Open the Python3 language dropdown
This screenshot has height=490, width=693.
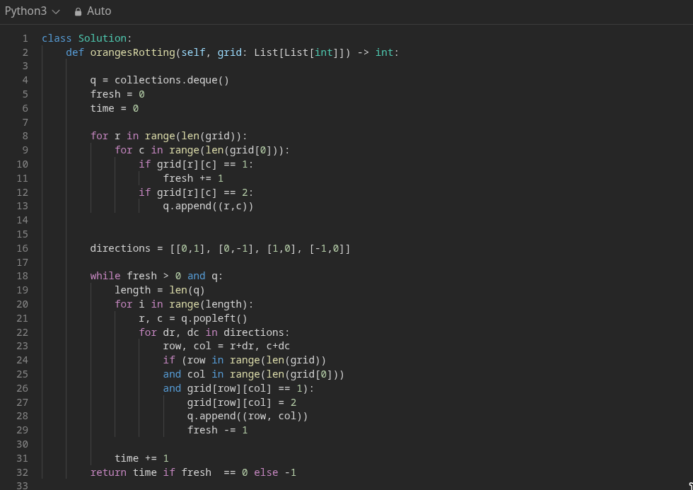(32, 11)
